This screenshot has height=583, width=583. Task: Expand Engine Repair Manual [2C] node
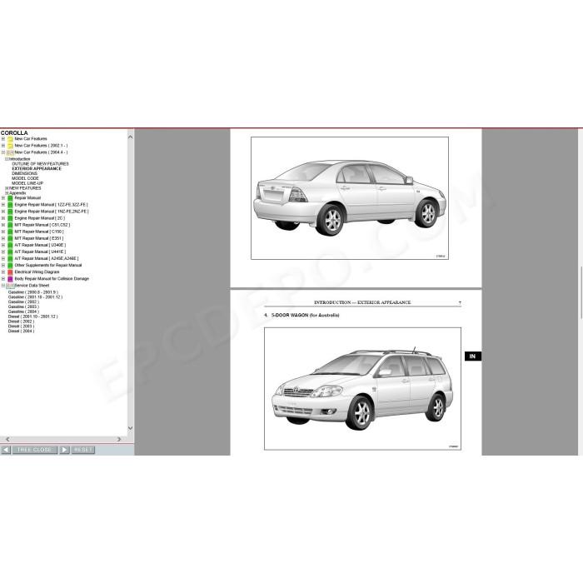pos(3,218)
